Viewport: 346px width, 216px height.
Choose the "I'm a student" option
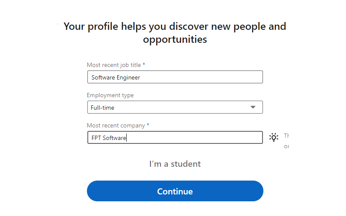[175, 164]
